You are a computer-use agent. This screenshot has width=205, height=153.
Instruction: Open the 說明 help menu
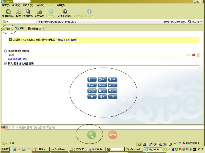pos(61,5)
